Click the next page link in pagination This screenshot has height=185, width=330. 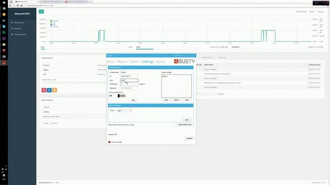pyautogui.click(x=221, y=94)
